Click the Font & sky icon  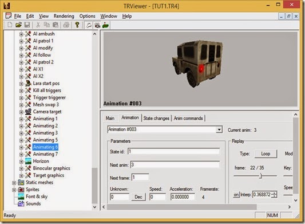point(21,197)
